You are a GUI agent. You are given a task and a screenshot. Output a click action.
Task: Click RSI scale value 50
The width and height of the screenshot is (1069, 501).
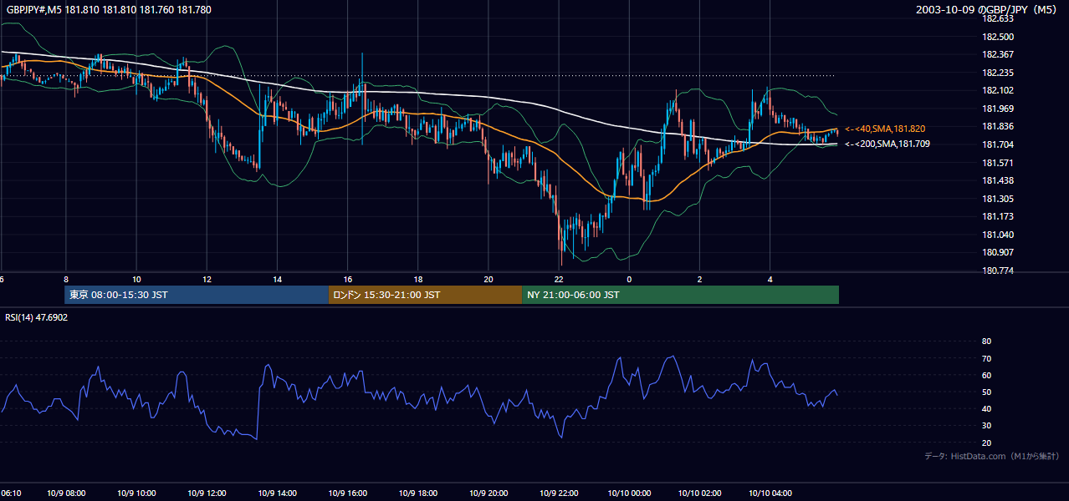[x=986, y=392]
